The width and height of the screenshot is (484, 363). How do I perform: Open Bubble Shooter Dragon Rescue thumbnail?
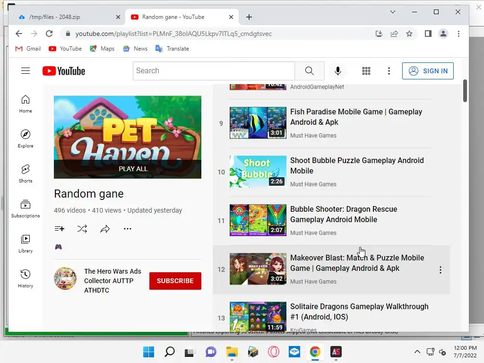tap(258, 220)
